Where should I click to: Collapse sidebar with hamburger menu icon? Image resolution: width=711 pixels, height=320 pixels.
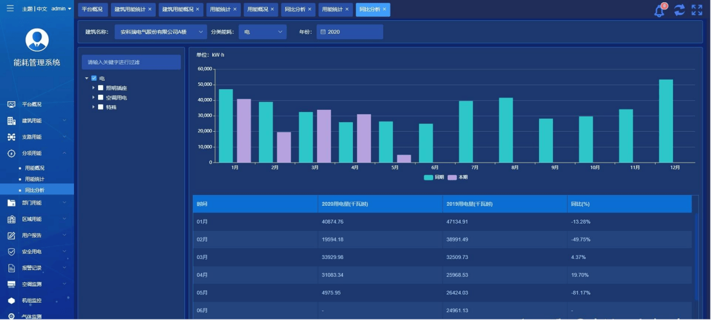(x=10, y=8)
